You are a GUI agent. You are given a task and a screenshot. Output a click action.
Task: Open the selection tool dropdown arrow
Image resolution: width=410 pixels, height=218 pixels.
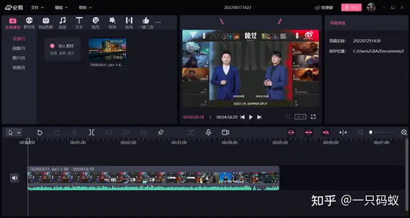click(19, 133)
